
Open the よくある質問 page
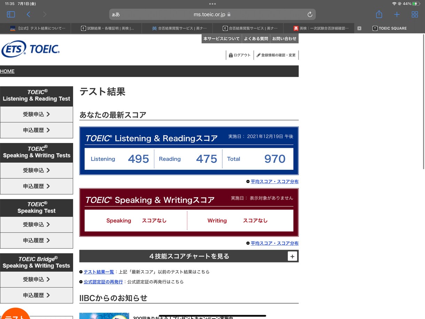tap(256, 39)
